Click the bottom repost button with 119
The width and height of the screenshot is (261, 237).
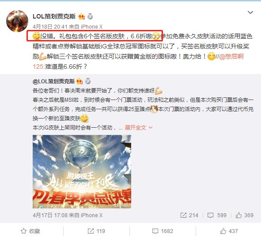(x=96, y=231)
